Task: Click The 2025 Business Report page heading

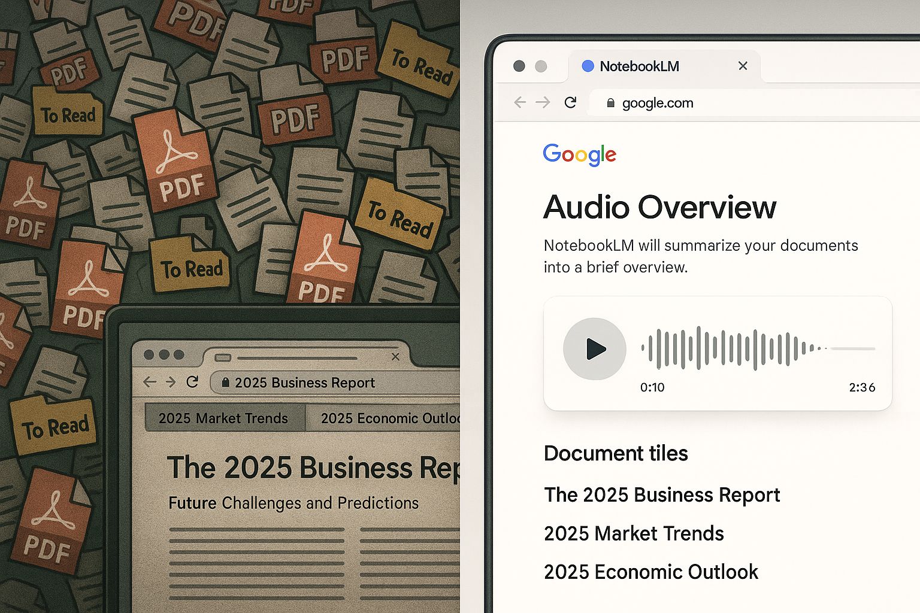Action: click(x=313, y=468)
